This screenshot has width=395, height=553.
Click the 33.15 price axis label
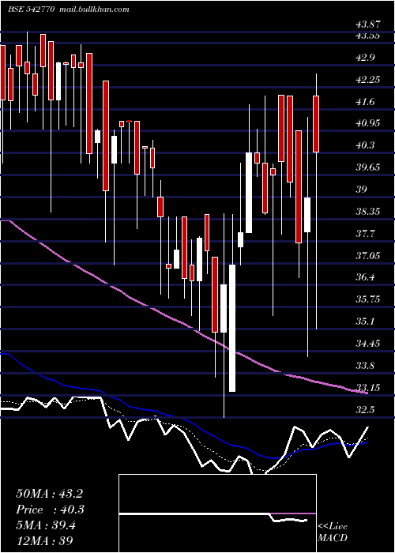pyautogui.click(x=368, y=388)
